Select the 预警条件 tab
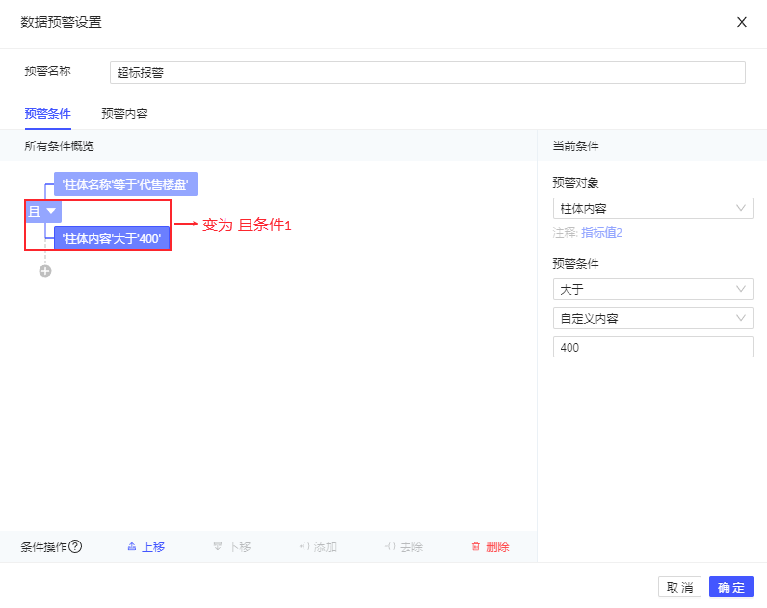 tap(47, 113)
